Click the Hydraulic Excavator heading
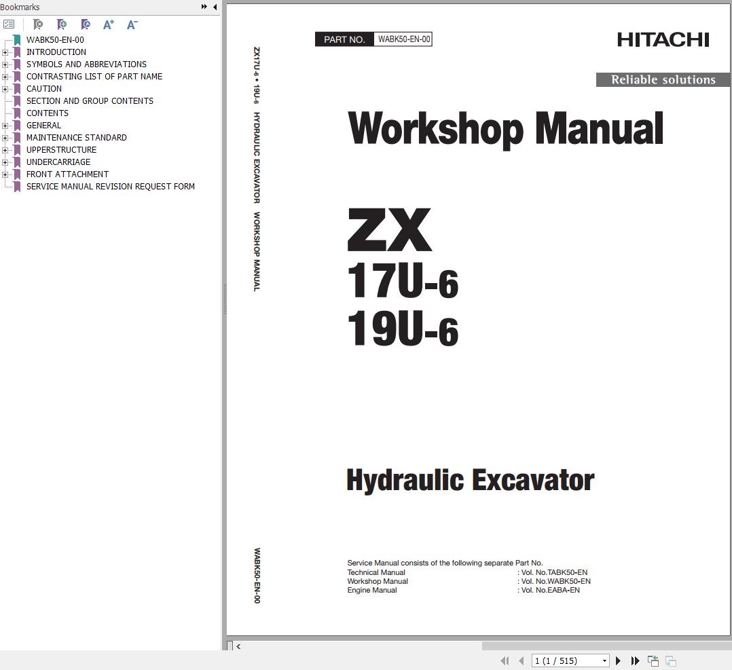The image size is (732, 670). [x=470, y=480]
